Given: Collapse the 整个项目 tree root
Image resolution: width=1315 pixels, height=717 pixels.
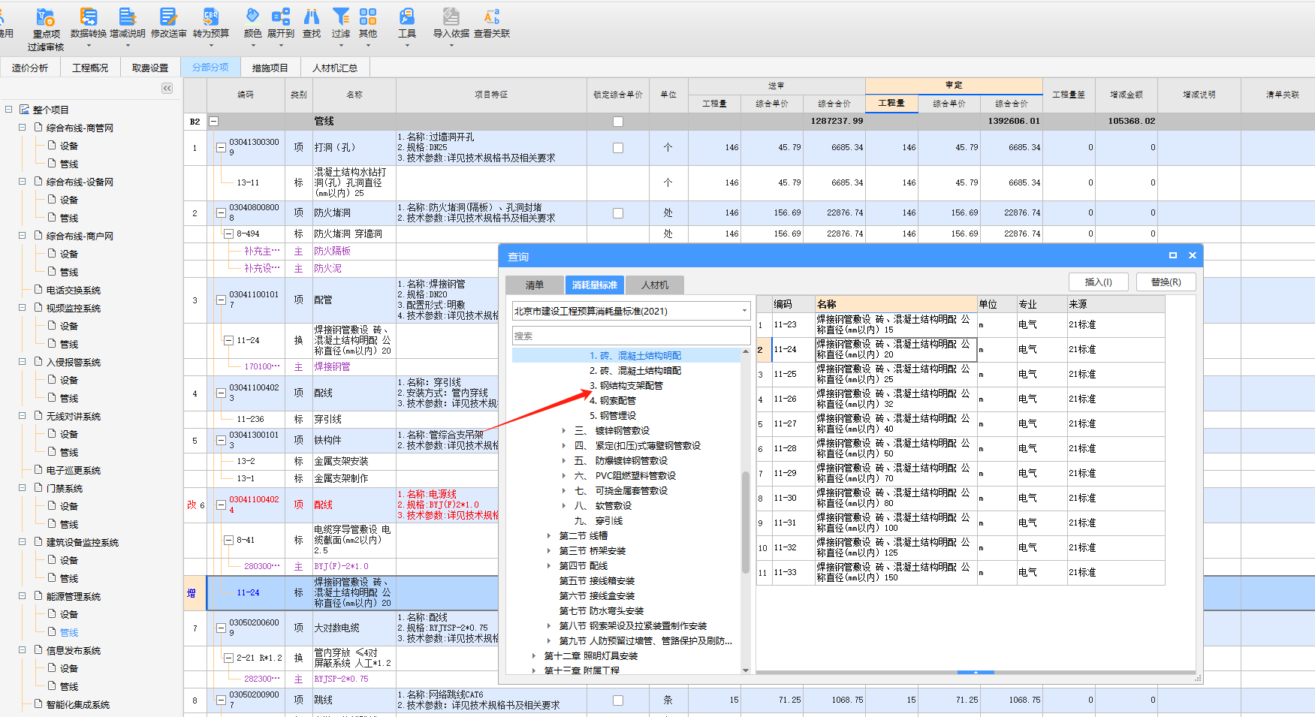Looking at the screenshot, I should pos(9,110).
